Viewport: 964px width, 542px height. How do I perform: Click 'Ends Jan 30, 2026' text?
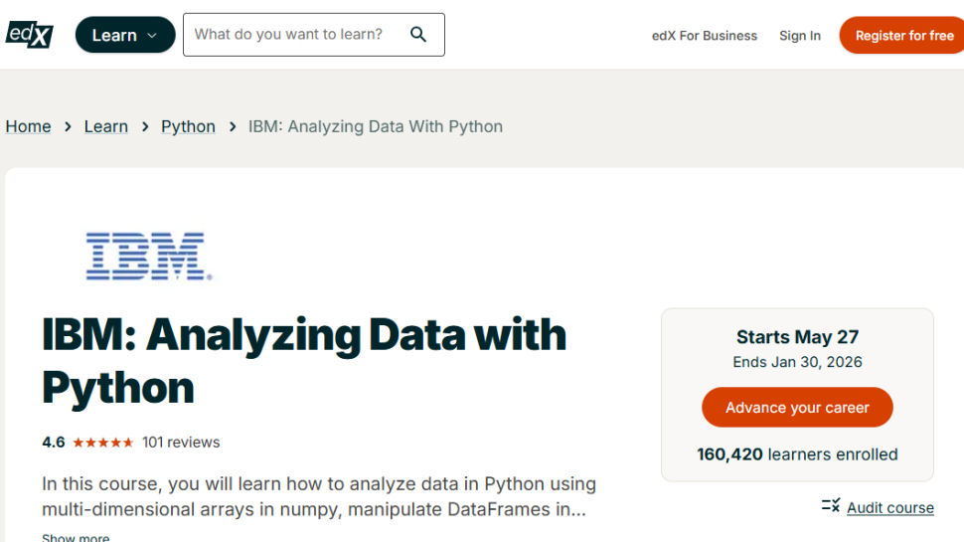797,362
